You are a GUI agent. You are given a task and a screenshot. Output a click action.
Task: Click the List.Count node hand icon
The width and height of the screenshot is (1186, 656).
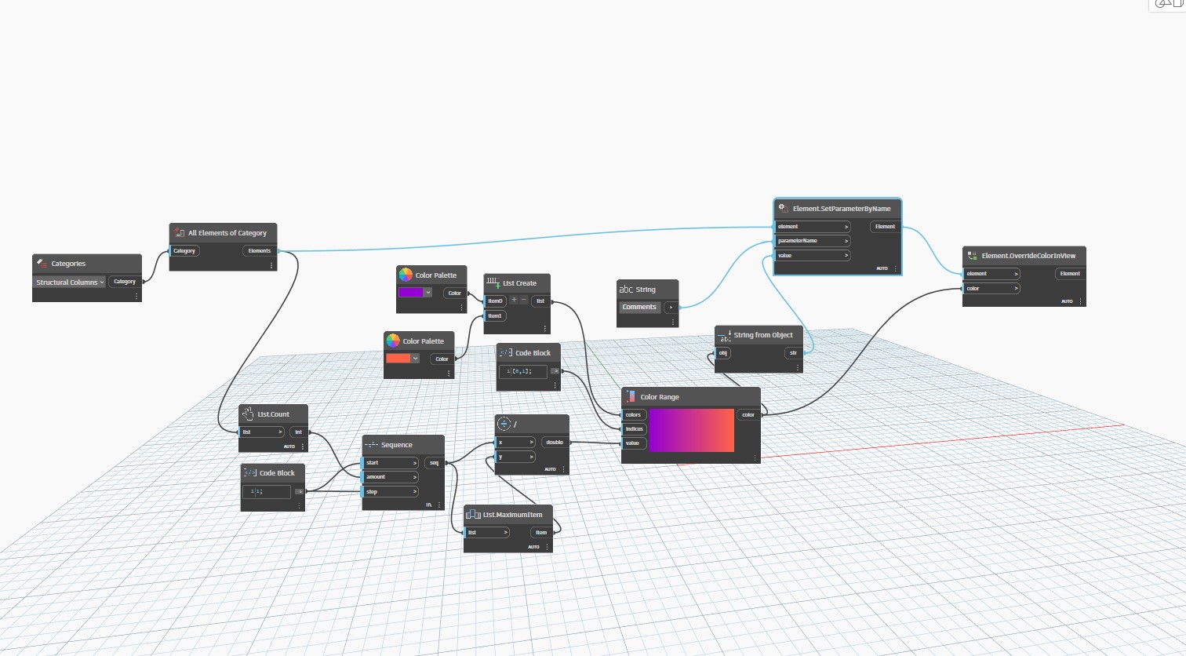click(x=248, y=414)
